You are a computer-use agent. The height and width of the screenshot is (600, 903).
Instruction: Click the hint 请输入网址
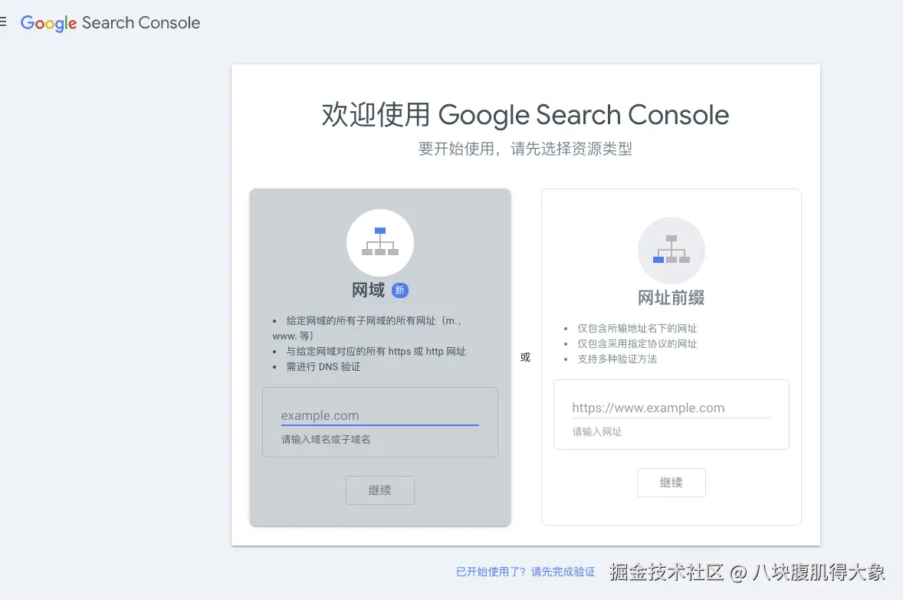[x=597, y=432]
